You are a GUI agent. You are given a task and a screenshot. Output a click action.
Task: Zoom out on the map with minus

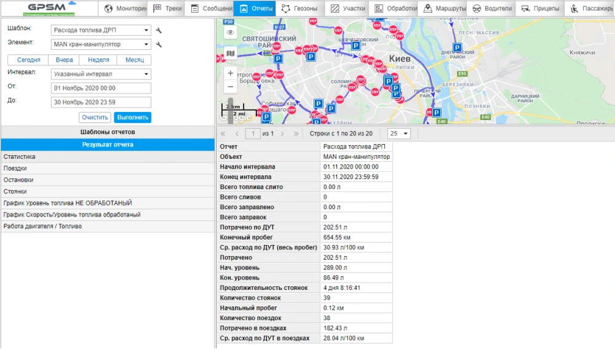coord(231,87)
